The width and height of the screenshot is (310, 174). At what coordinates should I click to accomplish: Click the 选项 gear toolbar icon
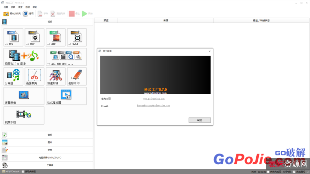coord(25,14)
